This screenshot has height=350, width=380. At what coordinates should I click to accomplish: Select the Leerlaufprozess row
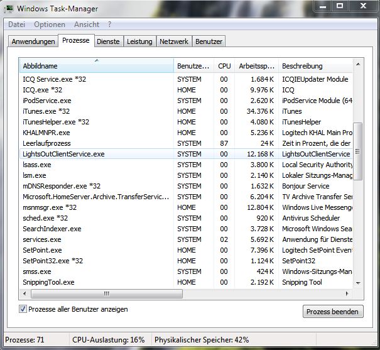(186, 143)
